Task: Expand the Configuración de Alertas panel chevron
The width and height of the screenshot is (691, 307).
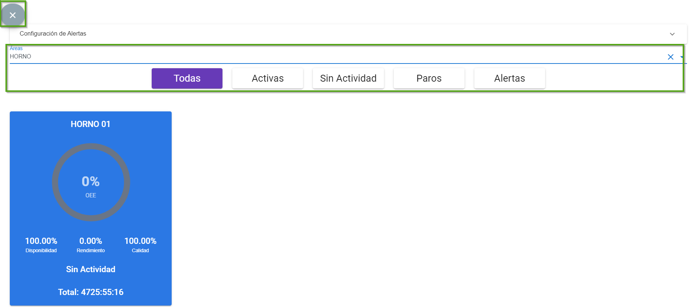Action: [x=672, y=34]
